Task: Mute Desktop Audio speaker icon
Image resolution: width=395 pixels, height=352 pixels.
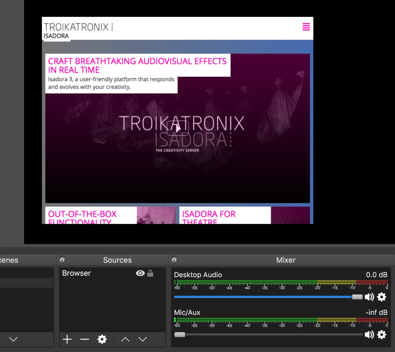Action: point(369,297)
